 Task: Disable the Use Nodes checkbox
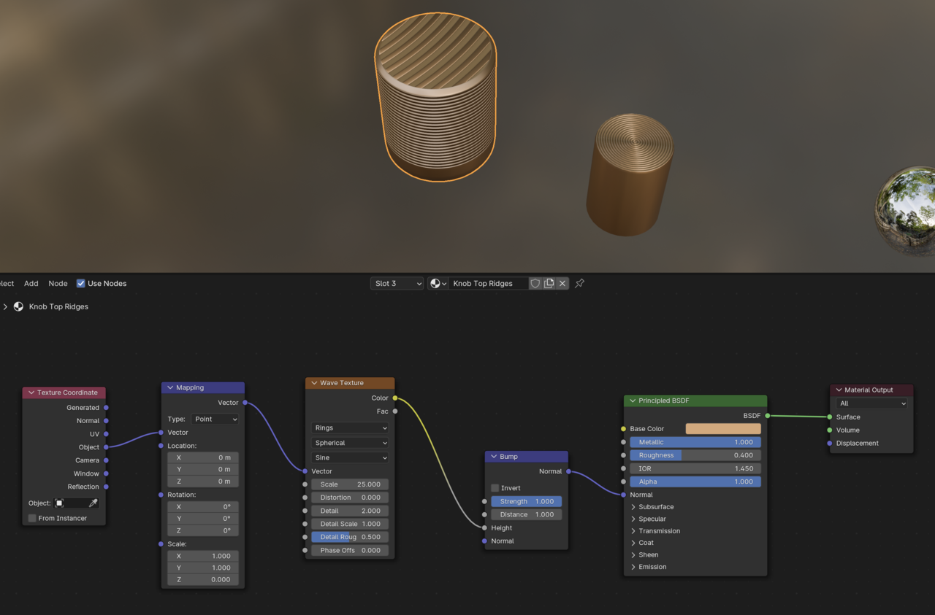81,284
